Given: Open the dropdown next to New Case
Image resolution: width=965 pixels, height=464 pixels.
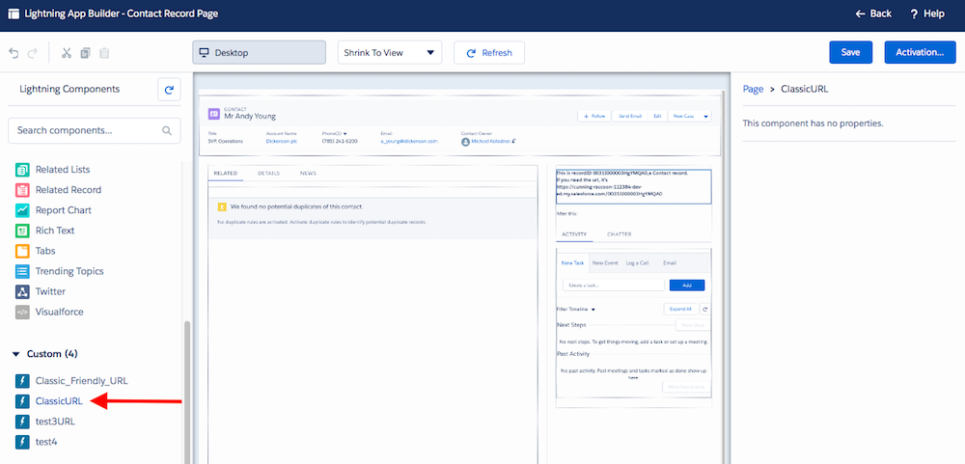Looking at the screenshot, I should 706,116.
